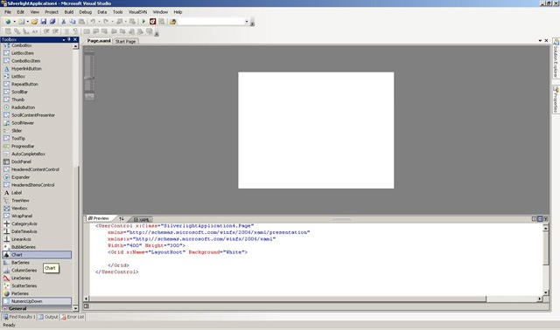Click the Open File folder icon
560x330 pixels.
[x=34, y=22]
